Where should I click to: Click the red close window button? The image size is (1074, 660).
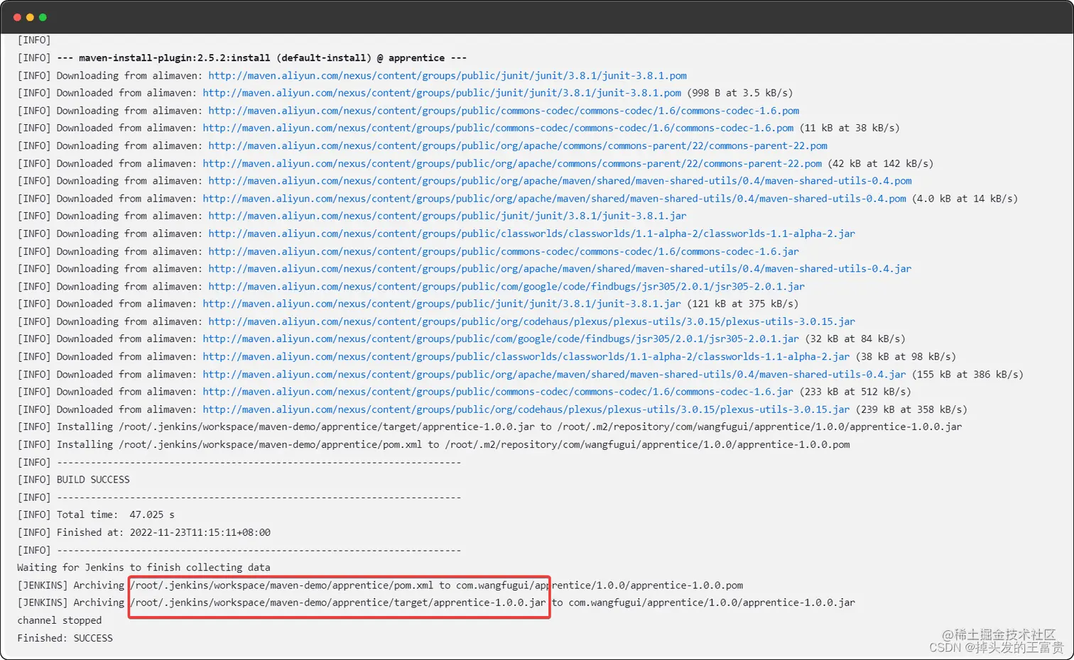pos(17,17)
